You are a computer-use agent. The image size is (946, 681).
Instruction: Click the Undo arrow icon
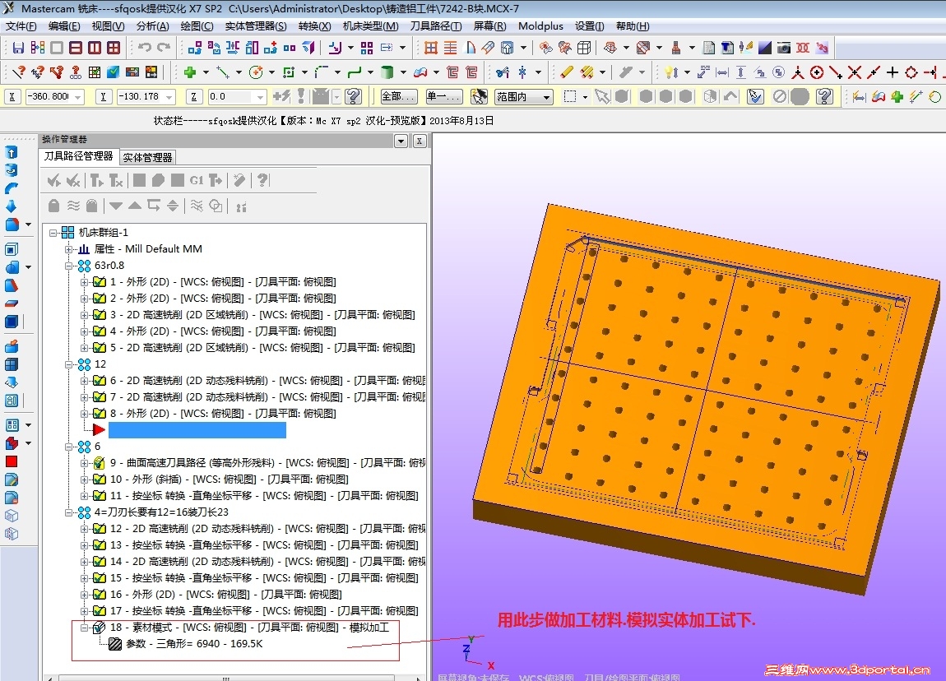(145, 48)
